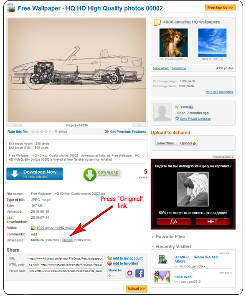The height and width of the screenshot is (298, 246).
Task: Click the user avatar silhouette image
Action: tap(162, 112)
